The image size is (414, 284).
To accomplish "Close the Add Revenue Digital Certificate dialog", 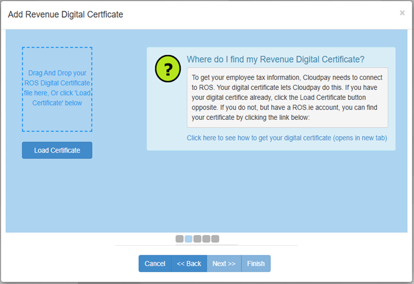I will click(402, 13).
